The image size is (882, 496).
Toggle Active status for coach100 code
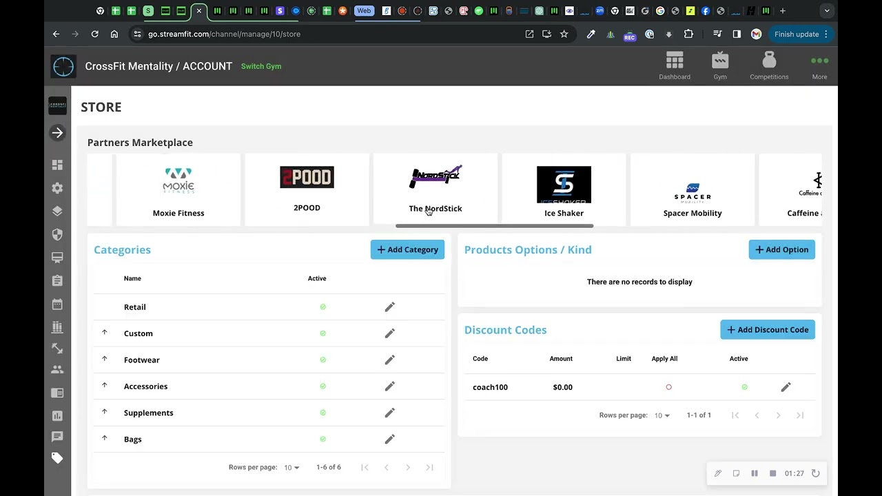point(744,387)
